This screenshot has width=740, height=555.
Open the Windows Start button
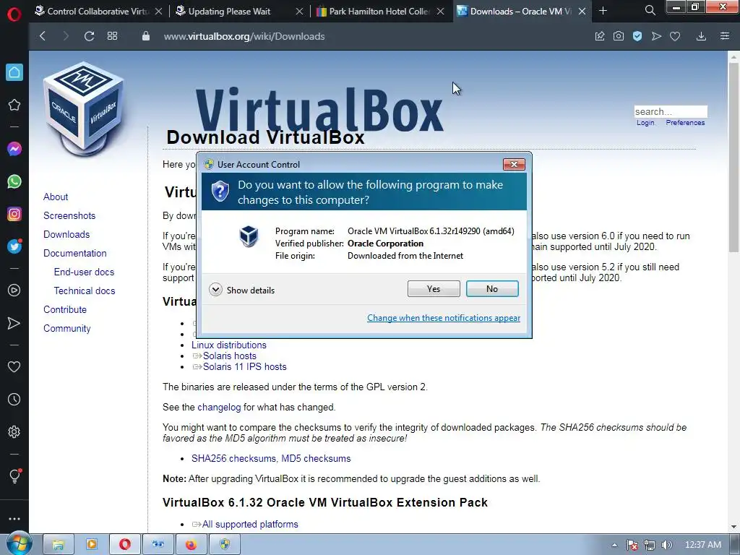tap(20, 544)
